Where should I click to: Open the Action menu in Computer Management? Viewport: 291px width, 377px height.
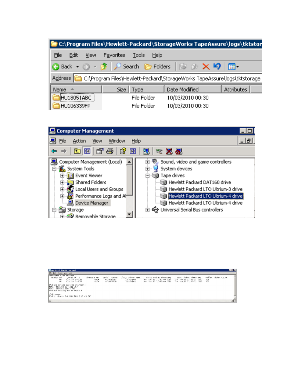[x=79, y=141]
